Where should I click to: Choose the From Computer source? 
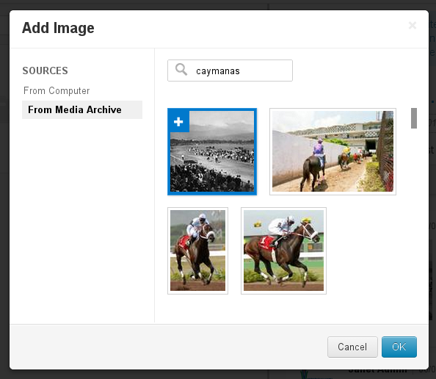(57, 91)
